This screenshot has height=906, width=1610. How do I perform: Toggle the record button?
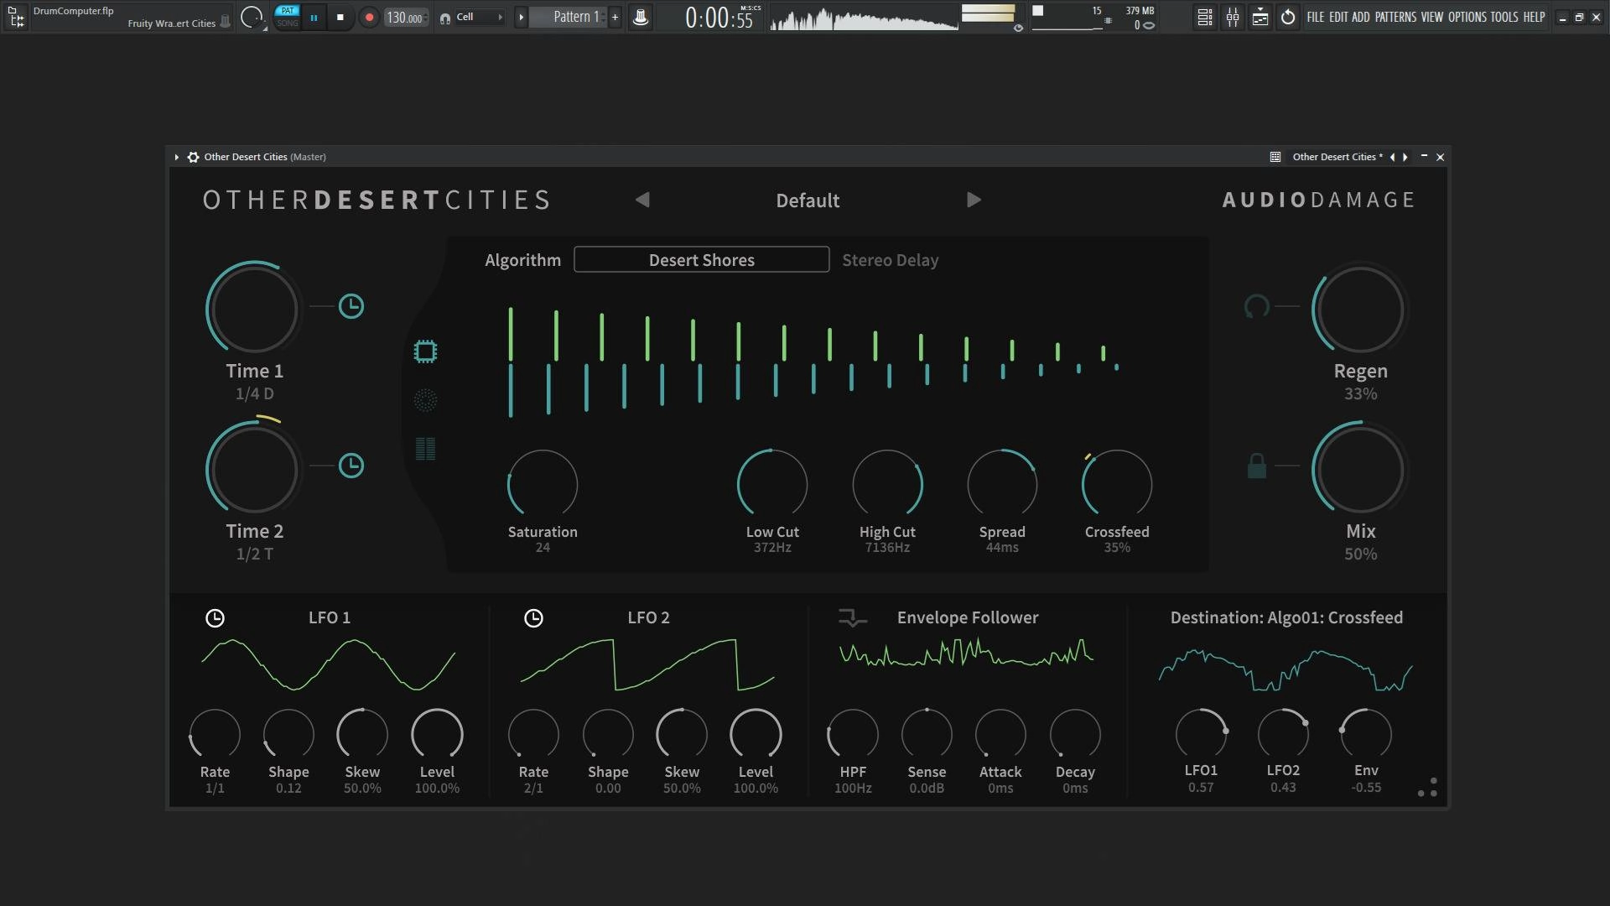click(x=369, y=17)
